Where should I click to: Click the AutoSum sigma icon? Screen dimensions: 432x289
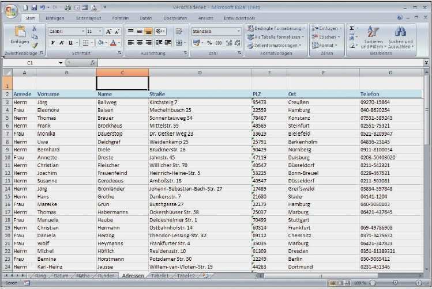[352, 28]
